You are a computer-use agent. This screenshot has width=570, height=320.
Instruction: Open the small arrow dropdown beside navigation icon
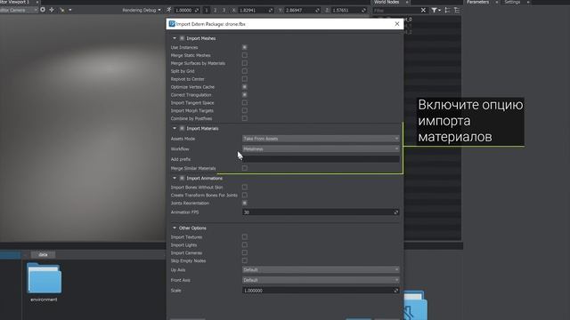69,10
